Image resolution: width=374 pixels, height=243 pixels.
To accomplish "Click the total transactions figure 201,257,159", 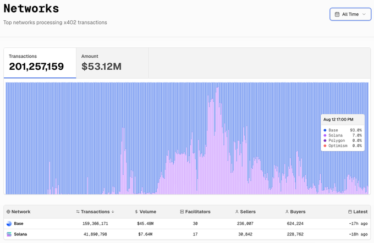I will click(x=36, y=67).
